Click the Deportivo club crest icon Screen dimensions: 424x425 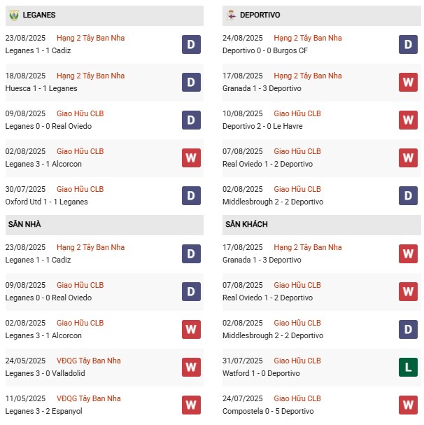point(231,15)
